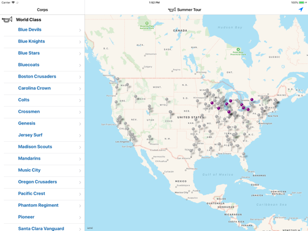
Task: Select Madison Scouts
Action: (x=42, y=147)
